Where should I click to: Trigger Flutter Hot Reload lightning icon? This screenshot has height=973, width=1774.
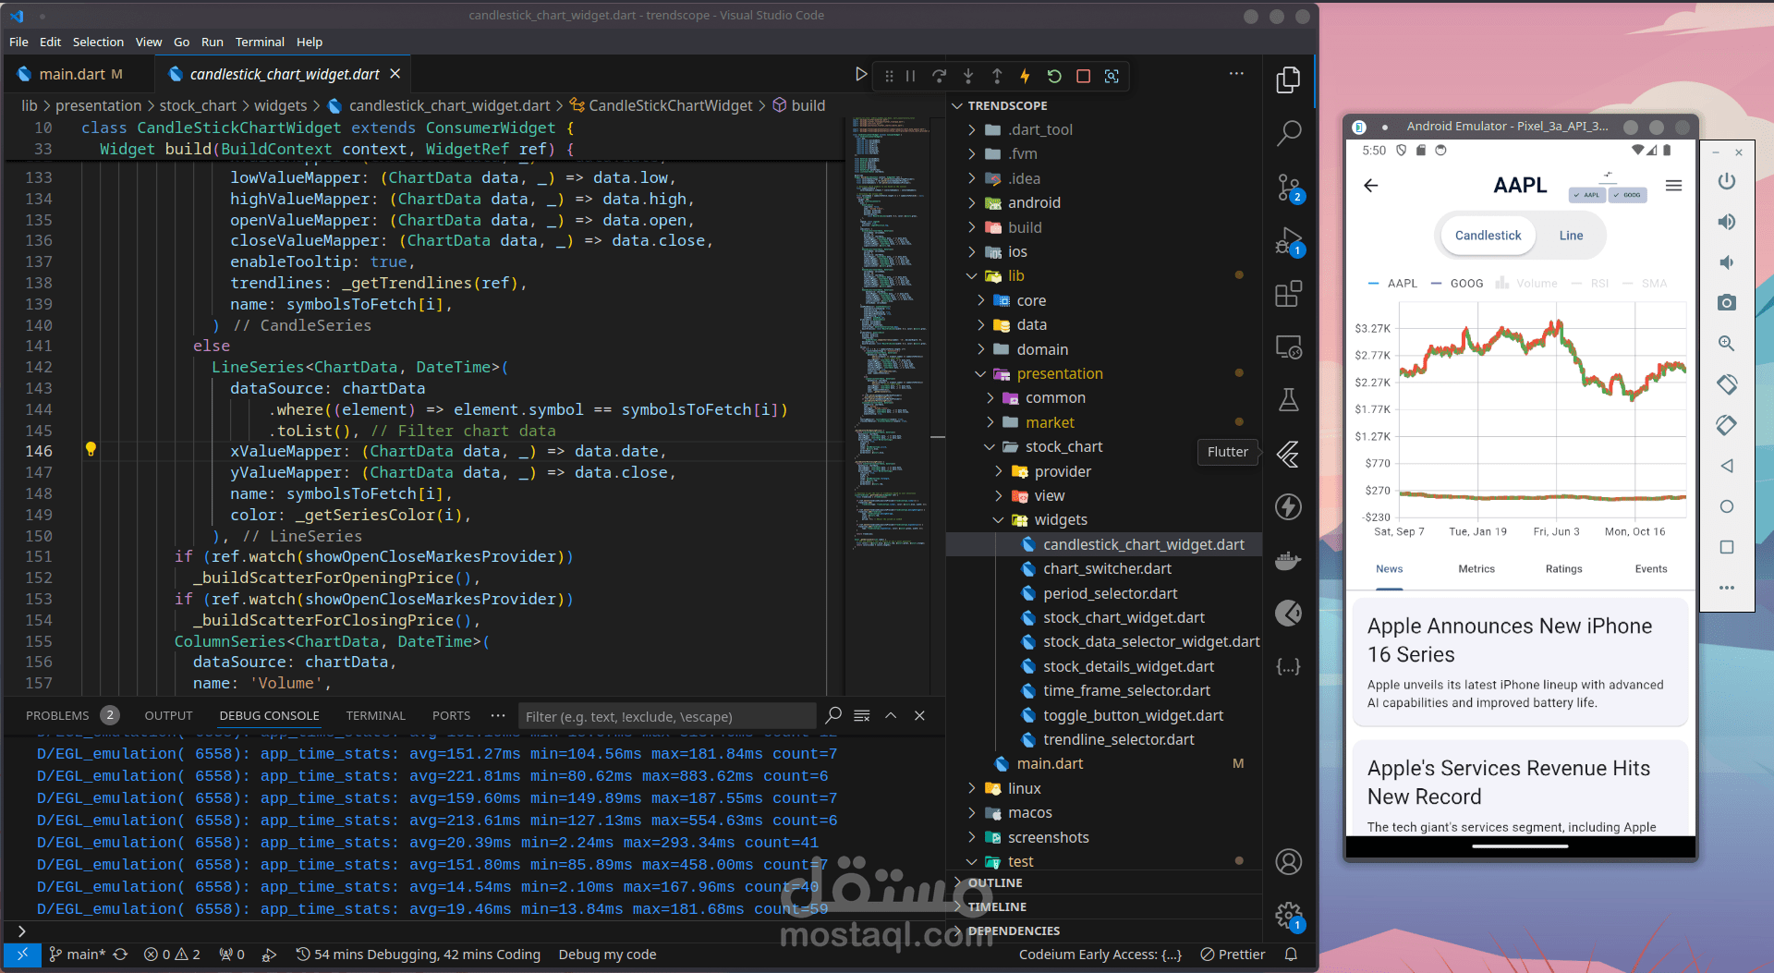tap(1025, 76)
